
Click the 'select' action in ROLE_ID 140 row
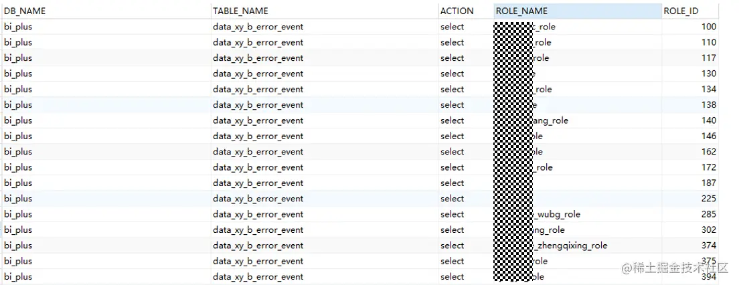coord(453,120)
